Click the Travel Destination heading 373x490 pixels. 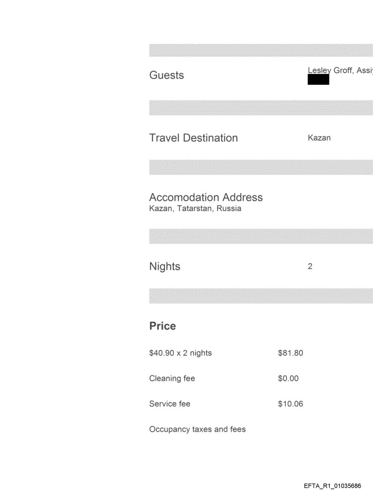coord(193,138)
